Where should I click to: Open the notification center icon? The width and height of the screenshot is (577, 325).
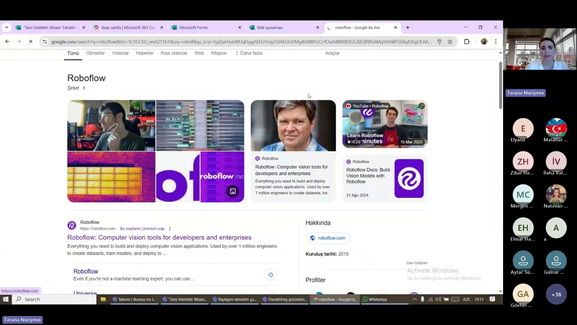tap(492, 299)
